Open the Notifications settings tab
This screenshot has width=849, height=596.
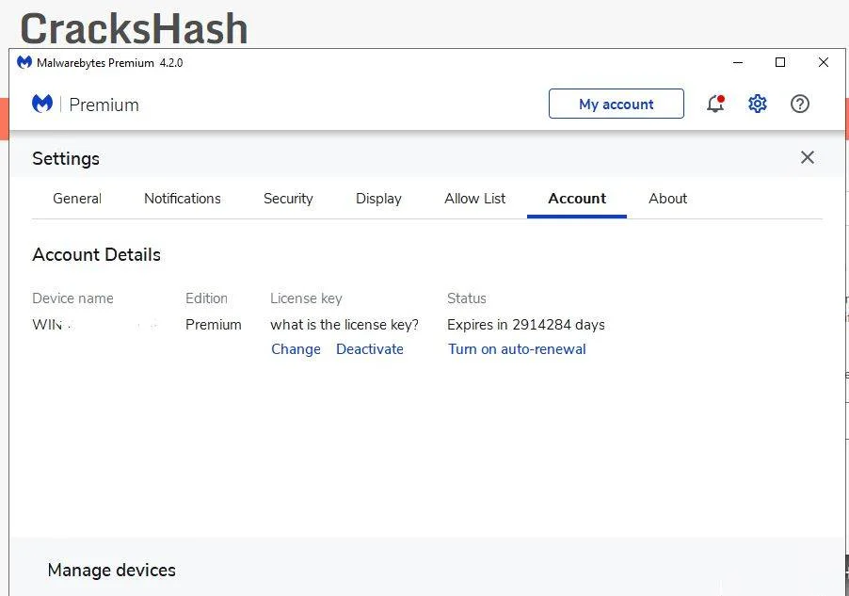click(x=183, y=199)
